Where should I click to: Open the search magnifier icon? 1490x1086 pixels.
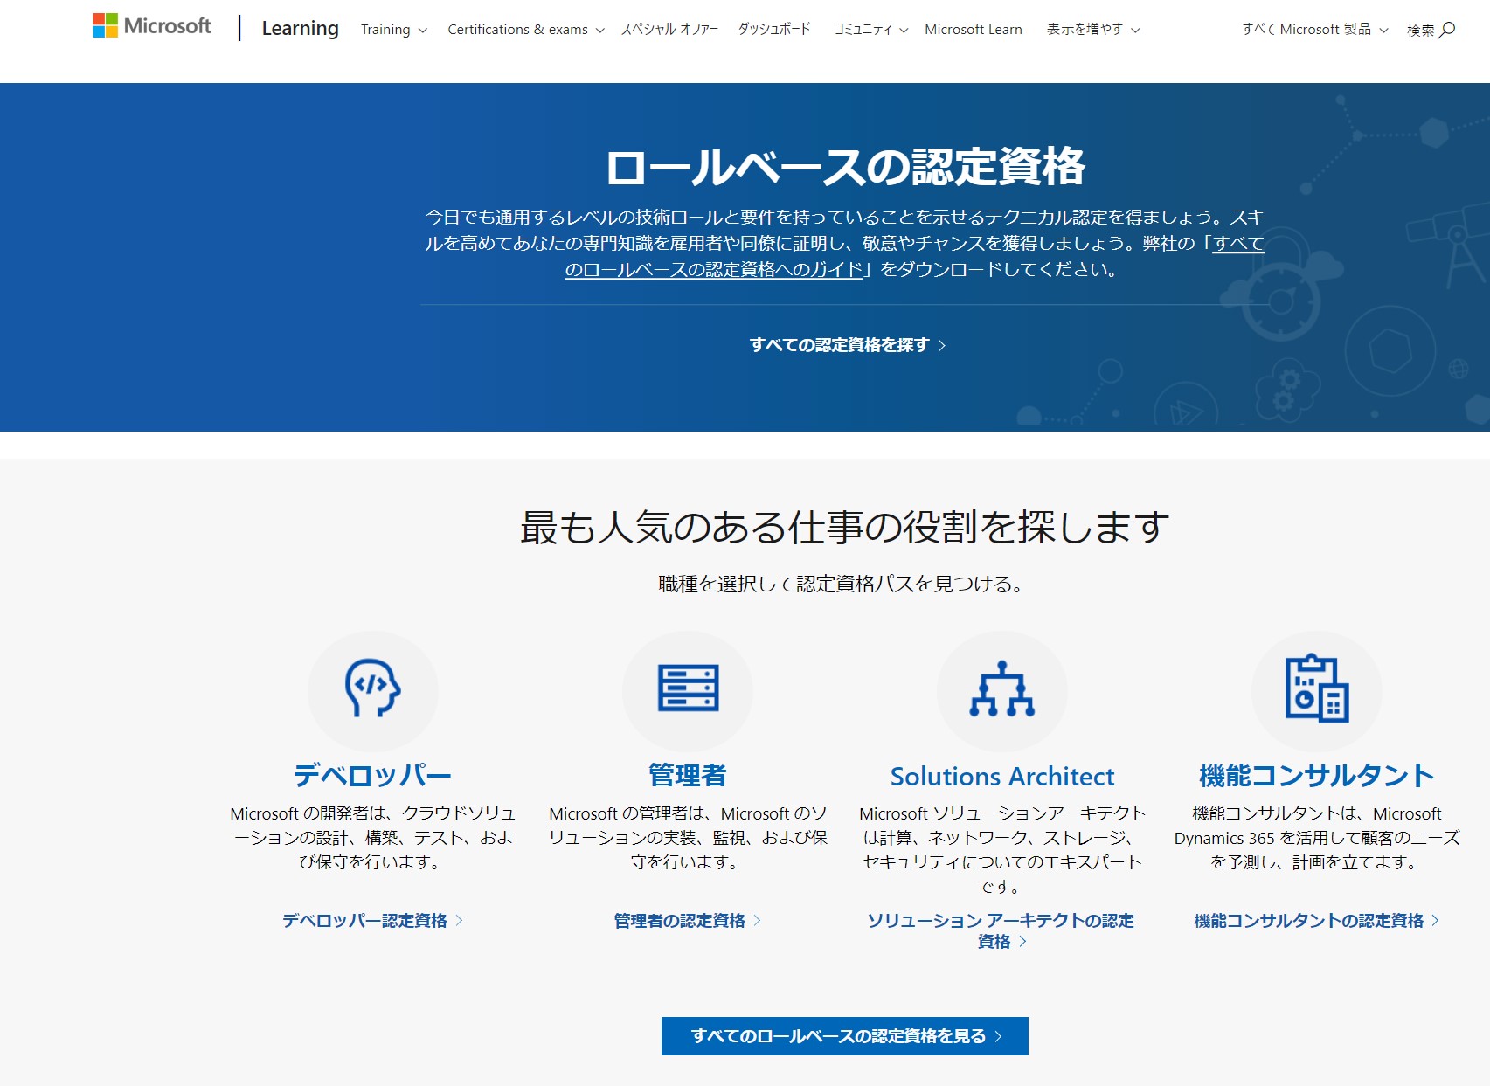click(x=1447, y=30)
